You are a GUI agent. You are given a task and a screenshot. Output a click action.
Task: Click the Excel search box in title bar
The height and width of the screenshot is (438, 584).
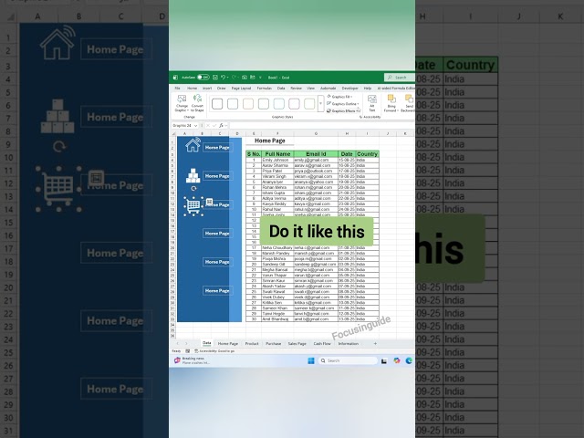(x=400, y=78)
